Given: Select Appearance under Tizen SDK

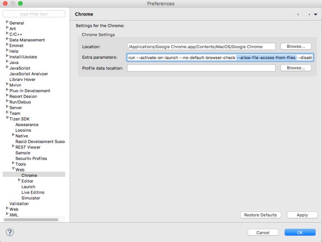Looking at the screenshot, I should coord(27,125).
